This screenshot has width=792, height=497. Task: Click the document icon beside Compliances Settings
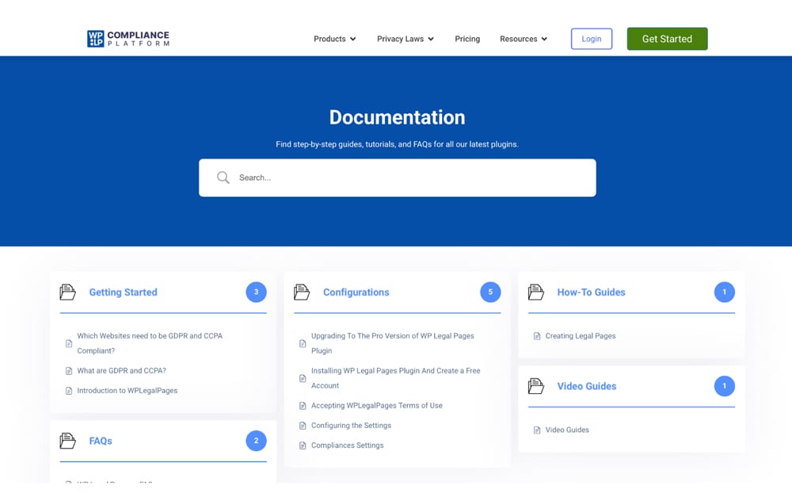click(x=303, y=445)
